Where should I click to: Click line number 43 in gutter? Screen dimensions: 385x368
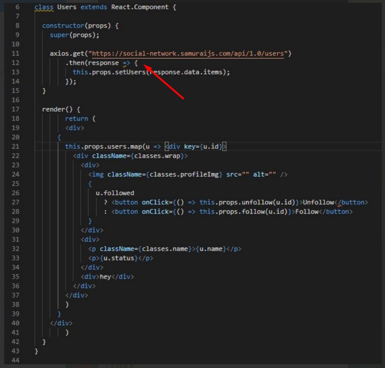pyautogui.click(x=15, y=351)
